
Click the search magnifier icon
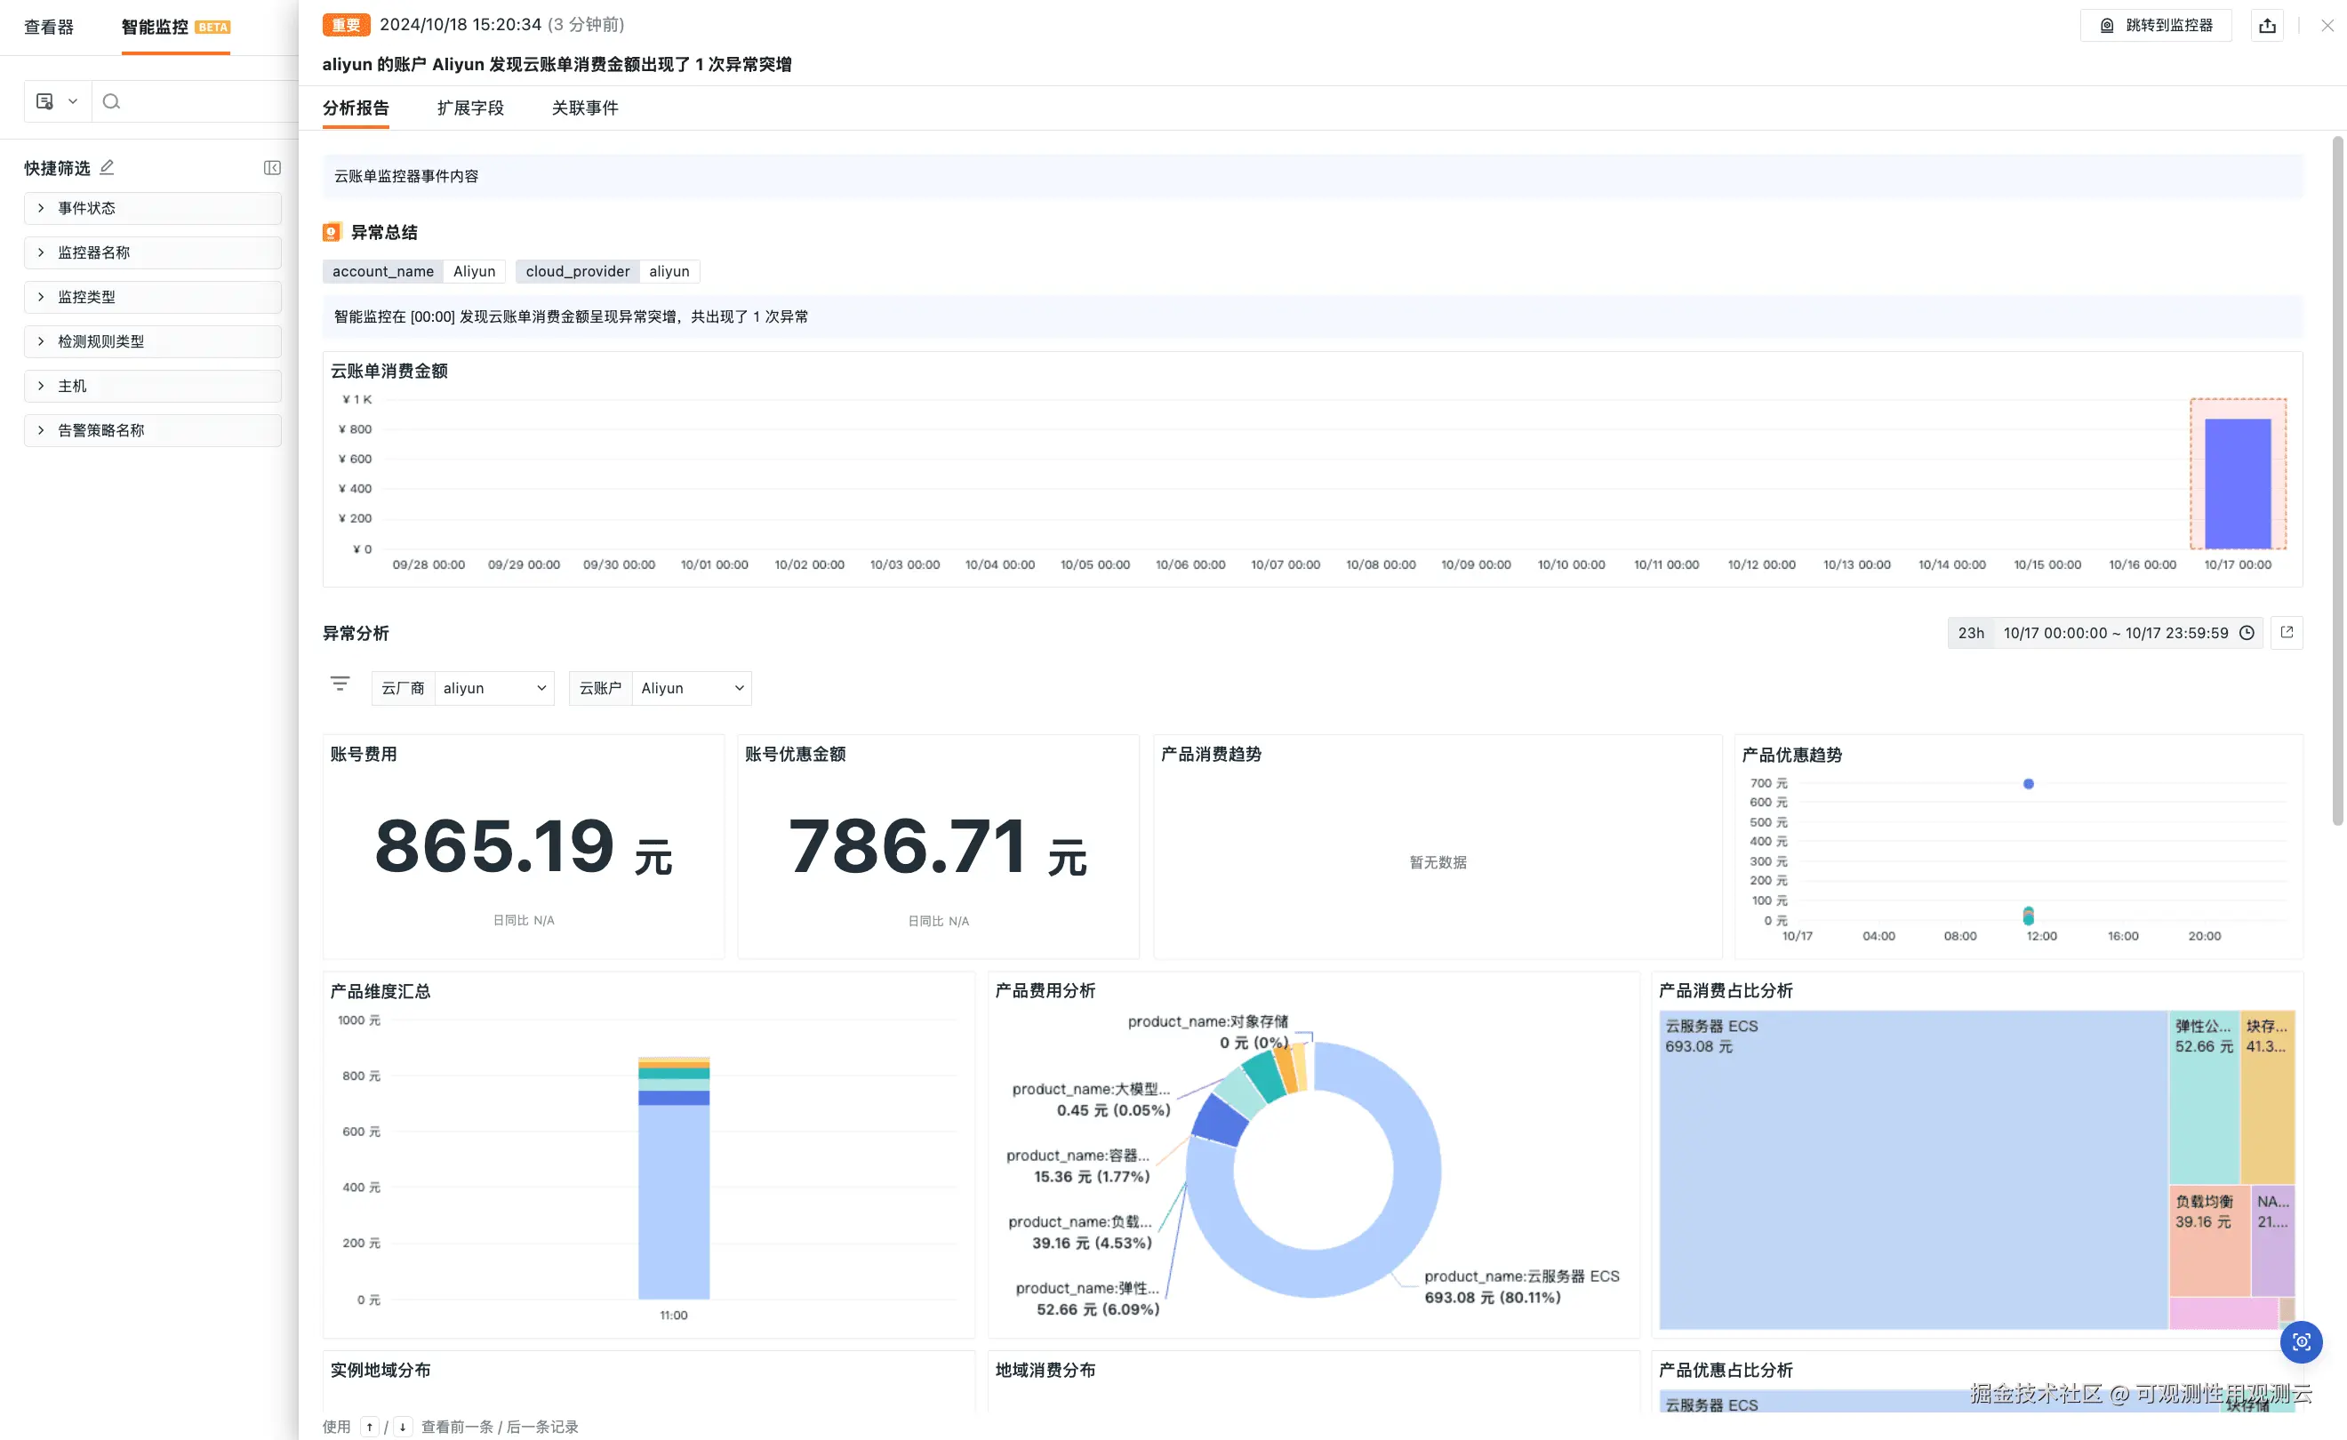click(x=111, y=102)
